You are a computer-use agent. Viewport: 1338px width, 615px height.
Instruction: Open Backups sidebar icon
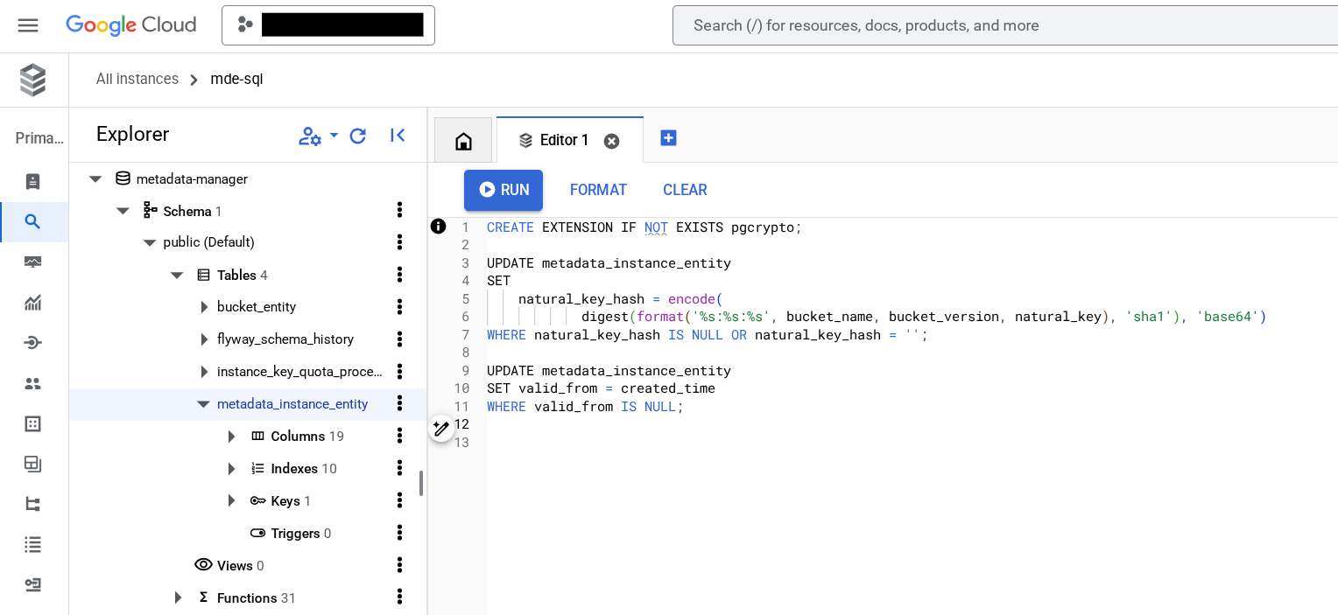pos(33,464)
